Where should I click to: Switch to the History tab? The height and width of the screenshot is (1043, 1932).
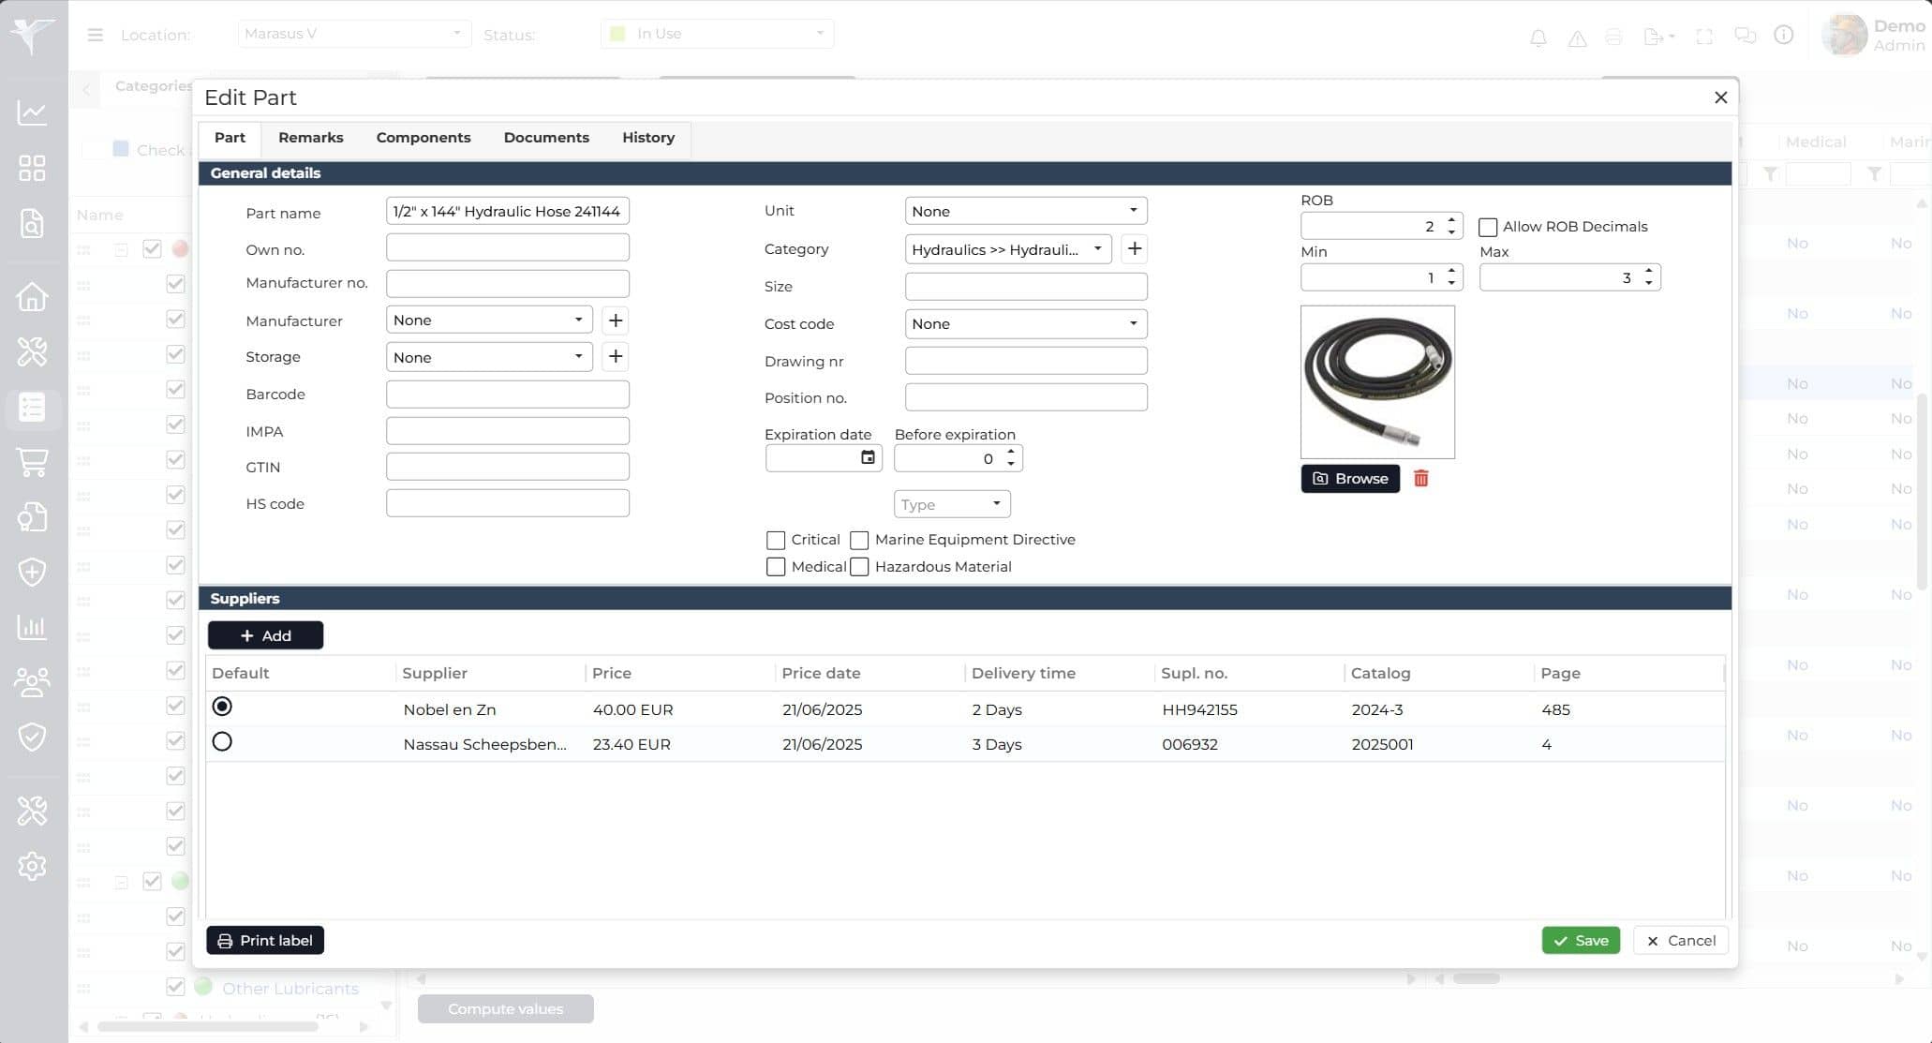click(647, 138)
